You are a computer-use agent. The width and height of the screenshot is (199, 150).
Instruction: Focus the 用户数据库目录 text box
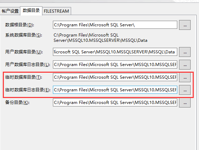115,52
